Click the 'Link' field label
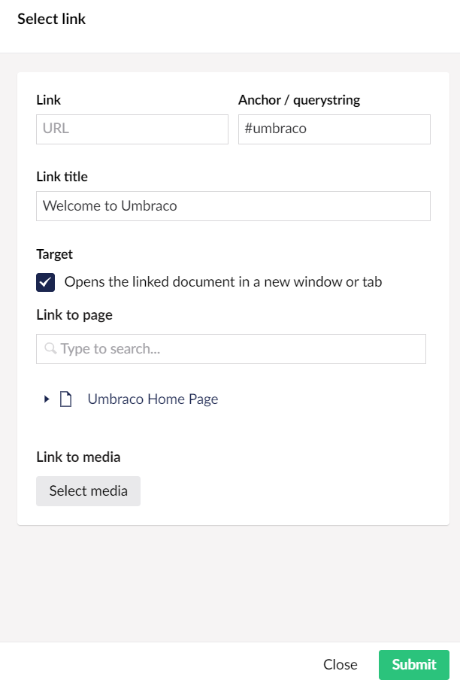The height and width of the screenshot is (686, 460). coord(49,100)
